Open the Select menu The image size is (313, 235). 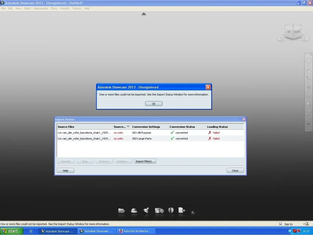point(27,8)
